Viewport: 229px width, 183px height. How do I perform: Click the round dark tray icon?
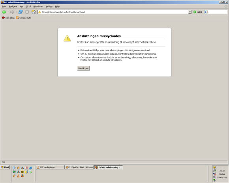tap(214, 177)
